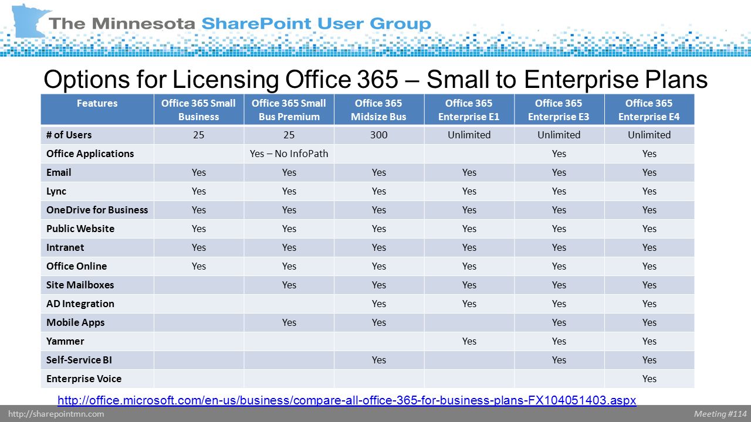This screenshot has width=751, height=422.
Task: Click 25 users under Small Bus Premium
Action: click(289, 135)
